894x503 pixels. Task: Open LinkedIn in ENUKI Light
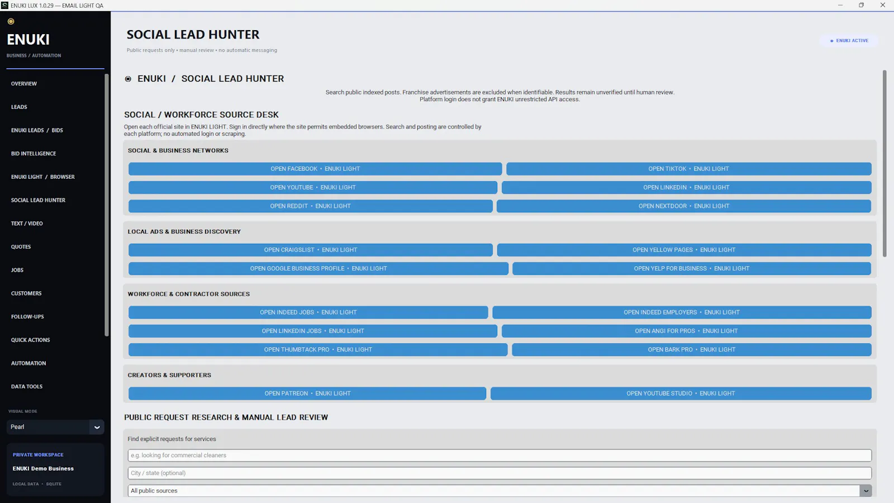[x=686, y=187]
